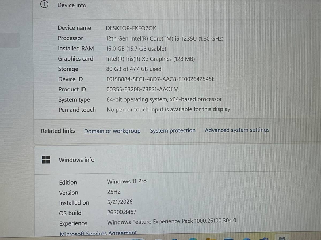The width and height of the screenshot is (321, 240).
Task: Click the installed on date 5/21/2026
Action: click(120, 202)
